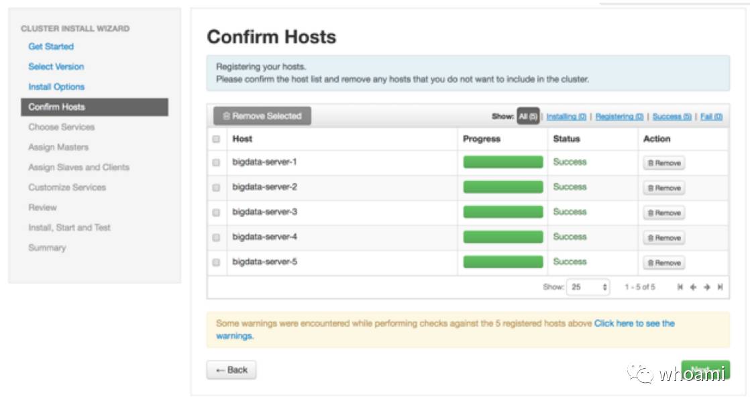This screenshot has width=750, height=405.
Task: Remove host bigdata-server-3
Action: tap(663, 213)
